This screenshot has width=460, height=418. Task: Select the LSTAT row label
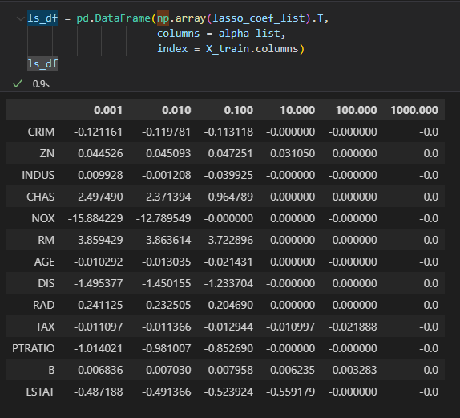pyautogui.click(x=40, y=392)
